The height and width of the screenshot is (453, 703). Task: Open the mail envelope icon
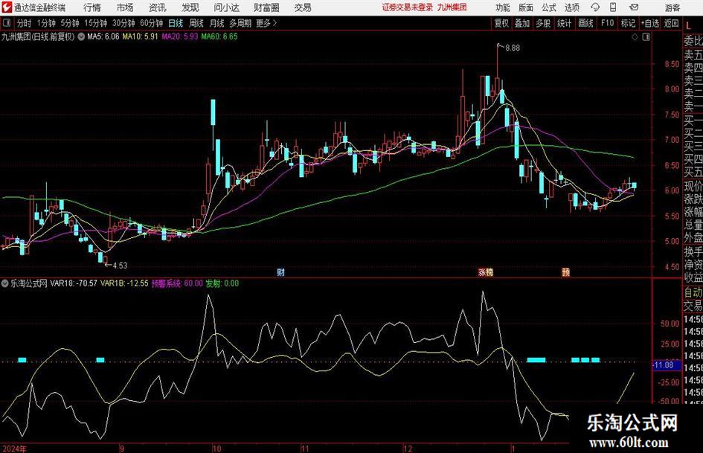tap(634, 7)
